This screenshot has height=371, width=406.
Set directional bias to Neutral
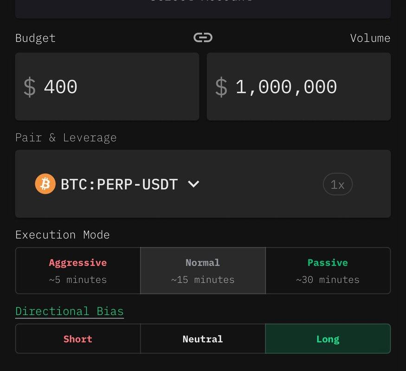point(203,339)
